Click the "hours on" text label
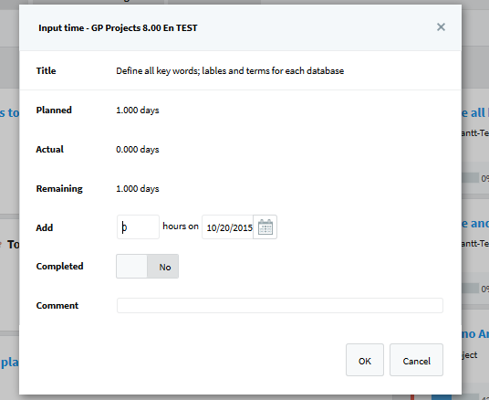 pyautogui.click(x=181, y=226)
